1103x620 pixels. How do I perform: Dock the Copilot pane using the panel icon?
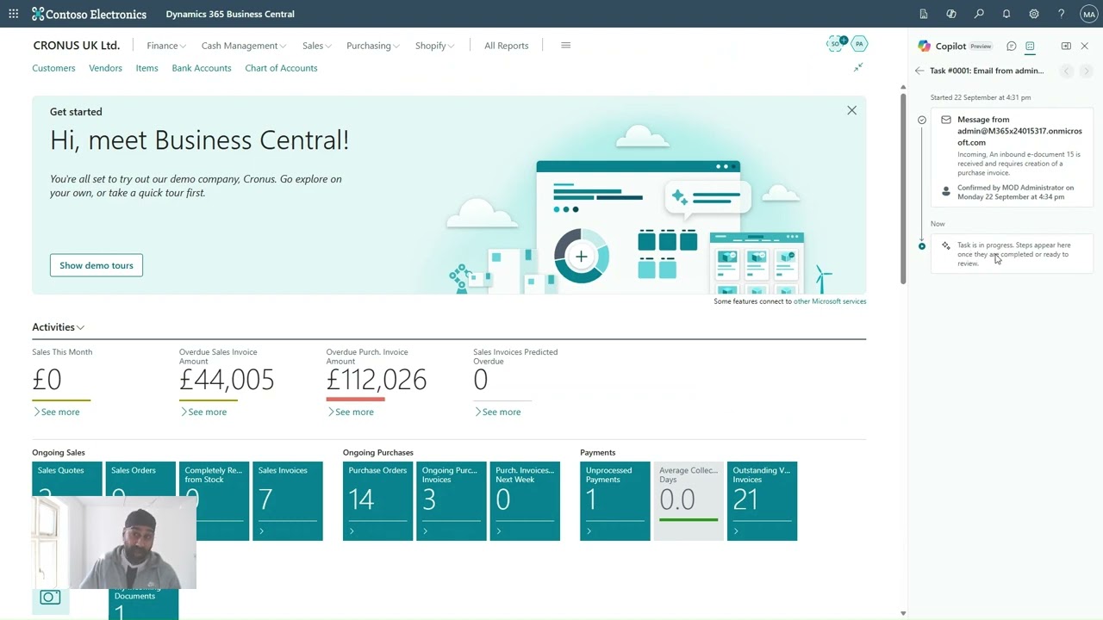[1066, 46]
